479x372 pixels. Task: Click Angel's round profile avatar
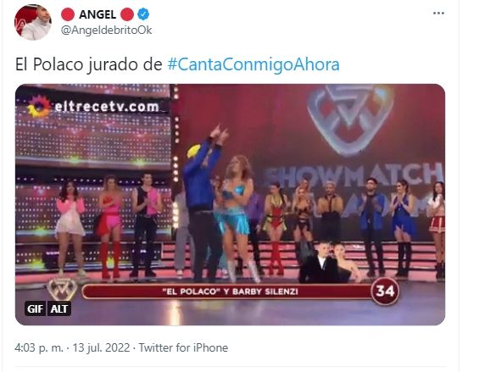[x=33, y=22]
